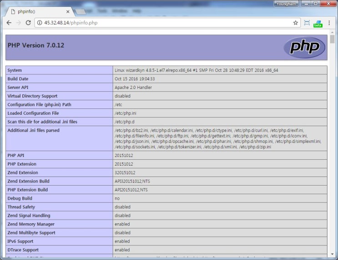Click Zend Extension Build label

(x=28, y=181)
